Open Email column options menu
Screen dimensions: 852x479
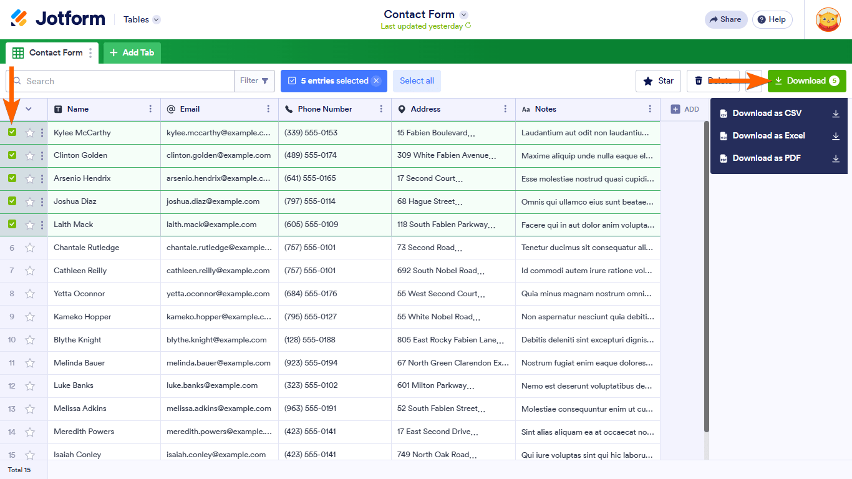coord(267,109)
